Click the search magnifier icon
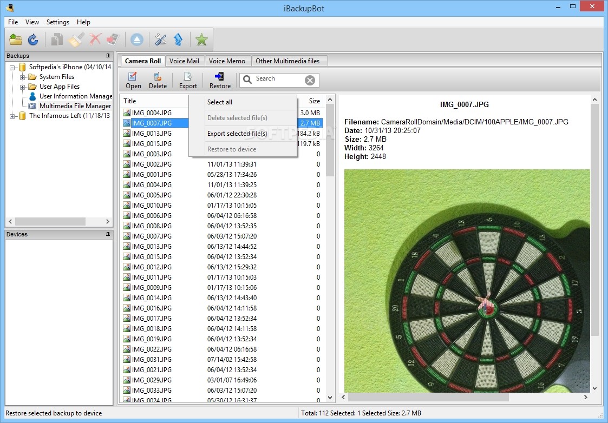This screenshot has width=608, height=423. 247,80
